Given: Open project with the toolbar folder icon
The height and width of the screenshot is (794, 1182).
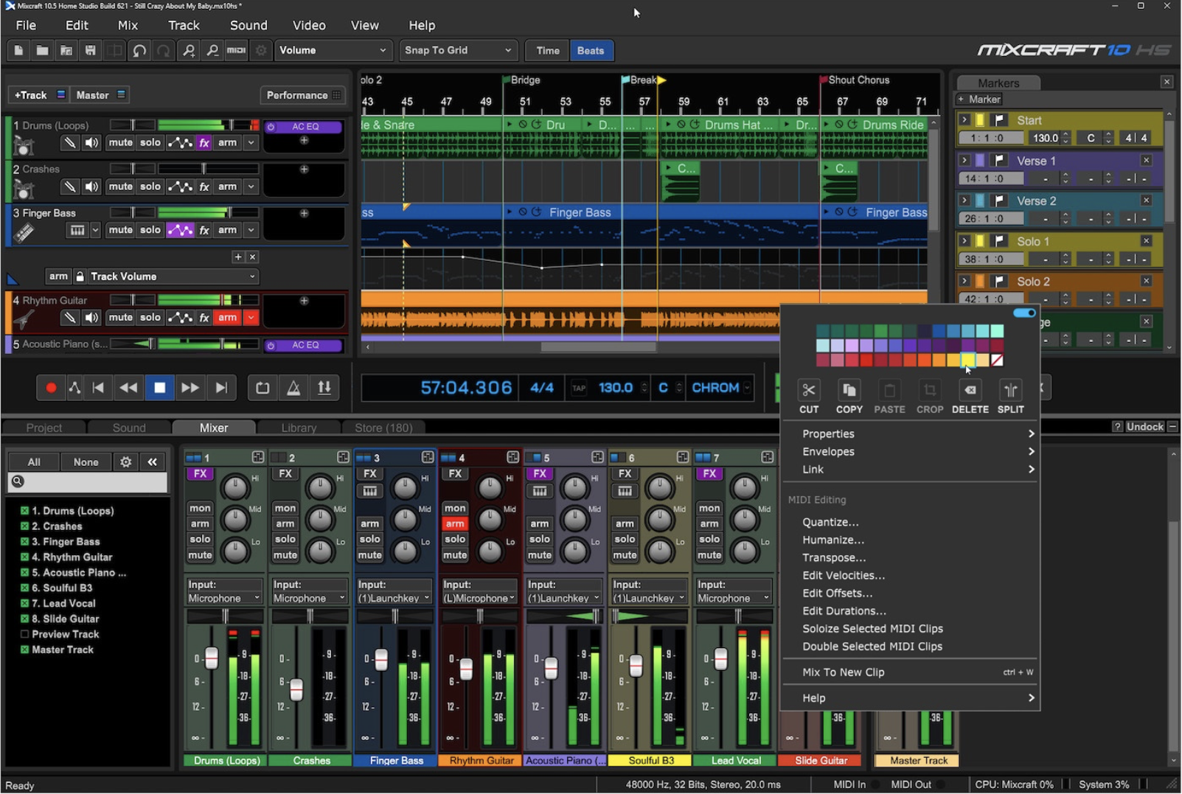Looking at the screenshot, I should tap(42, 50).
